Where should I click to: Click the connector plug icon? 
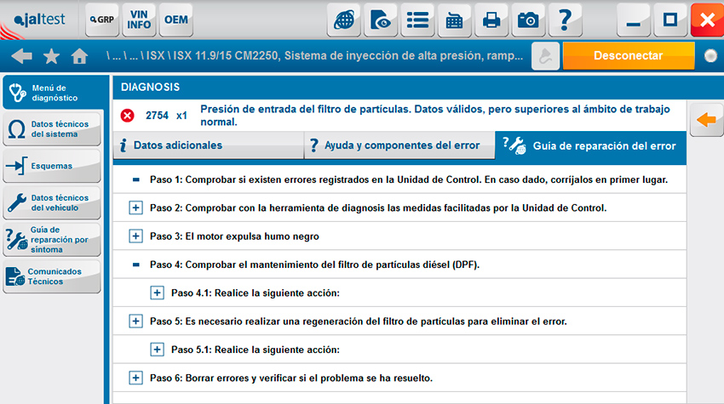point(545,56)
